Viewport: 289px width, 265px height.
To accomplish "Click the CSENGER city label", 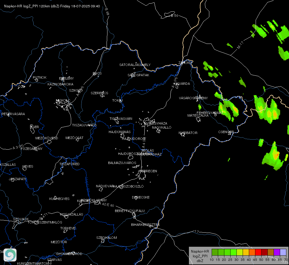I will pyautogui.click(x=226, y=132).
